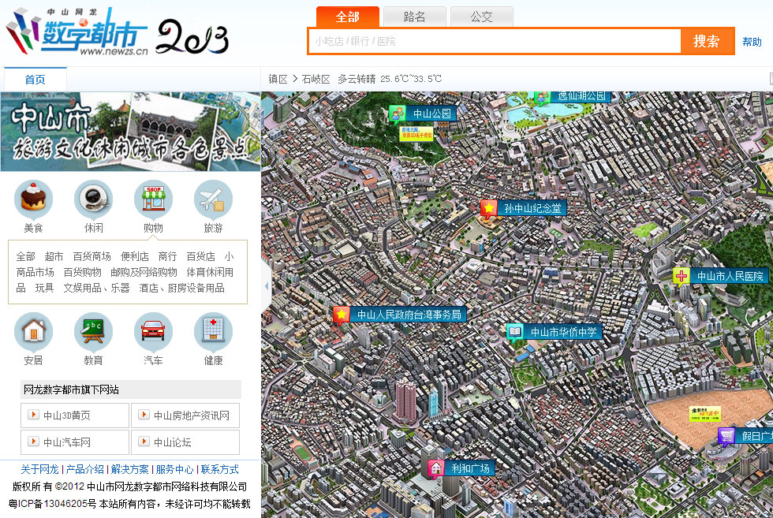Select the 百货商场 subcategory link

coord(91,256)
